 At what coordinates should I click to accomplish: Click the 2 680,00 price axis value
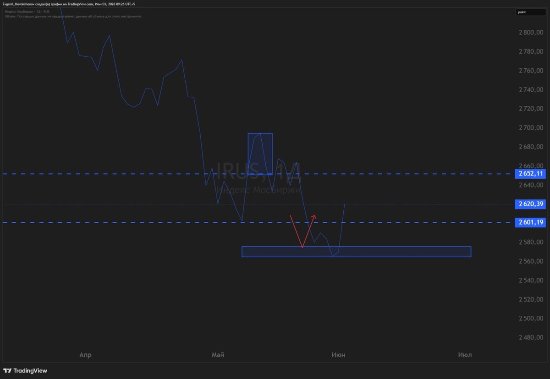[531, 147]
